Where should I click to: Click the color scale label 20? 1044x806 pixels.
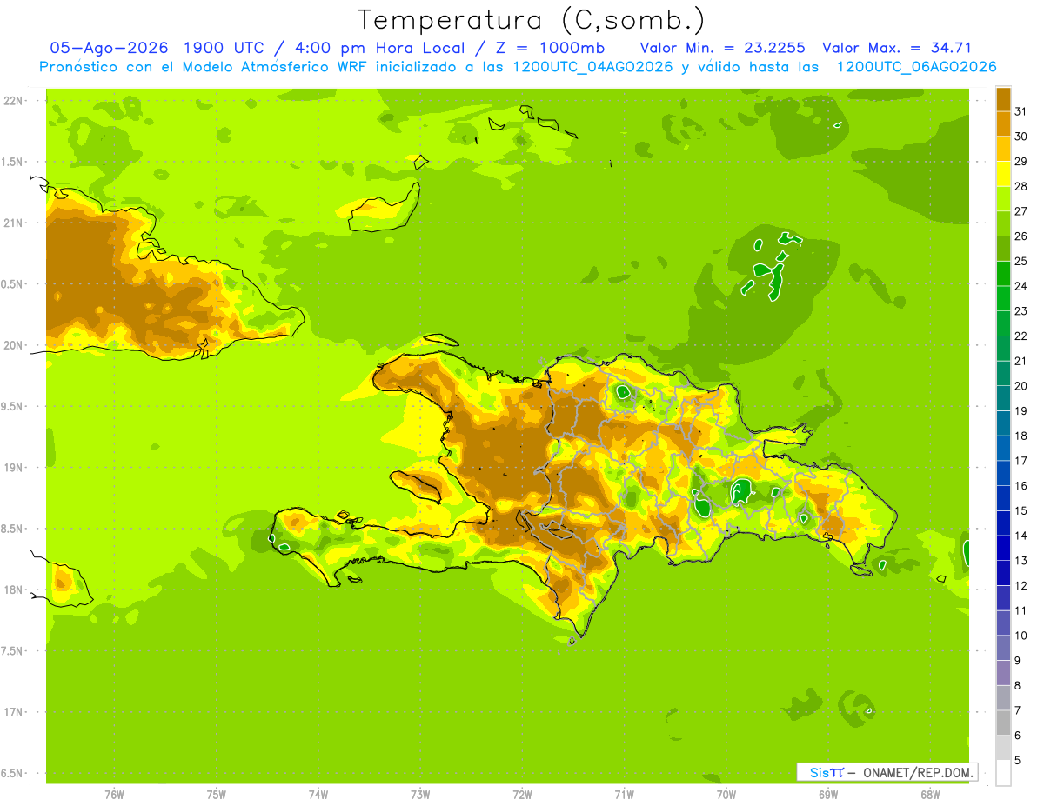[1021, 386]
